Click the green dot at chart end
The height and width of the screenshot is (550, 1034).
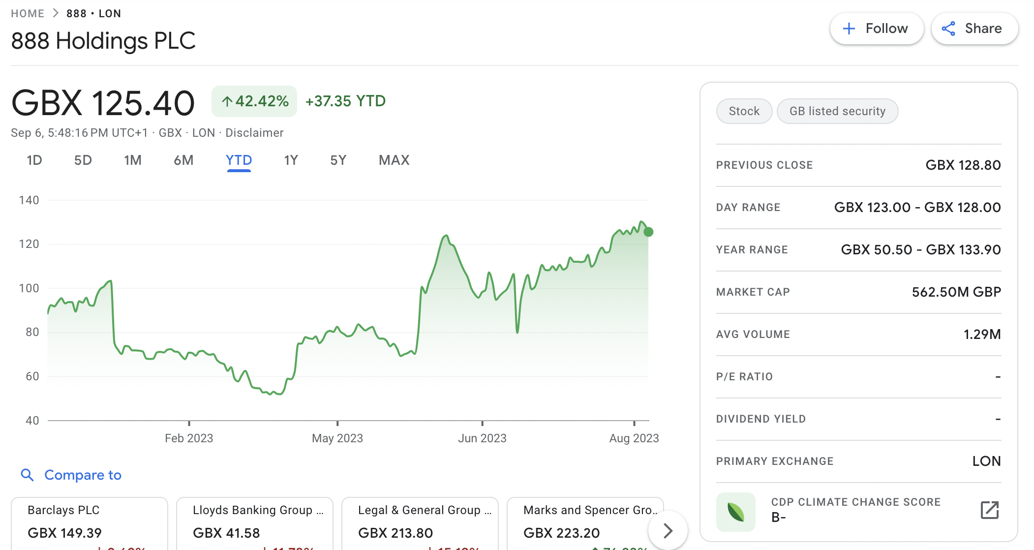click(x=648, y=232)
